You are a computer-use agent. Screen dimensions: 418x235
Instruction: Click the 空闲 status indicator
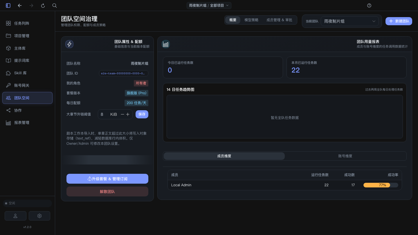(27, 203)
